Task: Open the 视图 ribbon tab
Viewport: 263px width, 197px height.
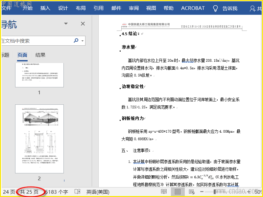Action: (151, 8)
